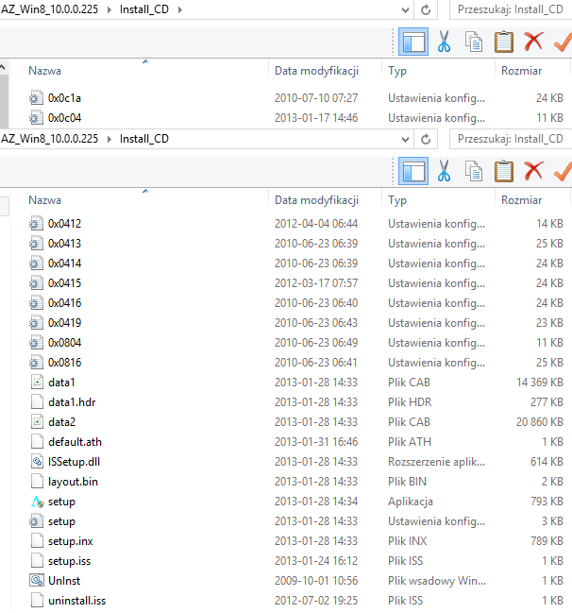Select the data1.hdr file icon

tap(37, 401)
